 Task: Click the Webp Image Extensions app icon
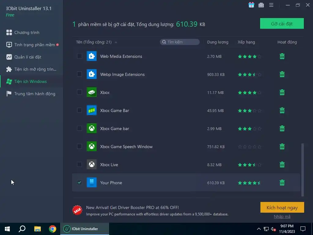(92, 74)
